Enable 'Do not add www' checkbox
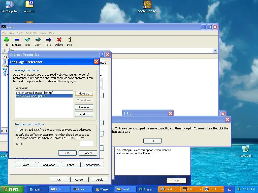Image resolution: width=258 pixels, height=193 pixels. 17,129
